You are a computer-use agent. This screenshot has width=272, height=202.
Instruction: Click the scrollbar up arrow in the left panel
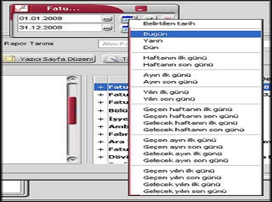(72, 79)
